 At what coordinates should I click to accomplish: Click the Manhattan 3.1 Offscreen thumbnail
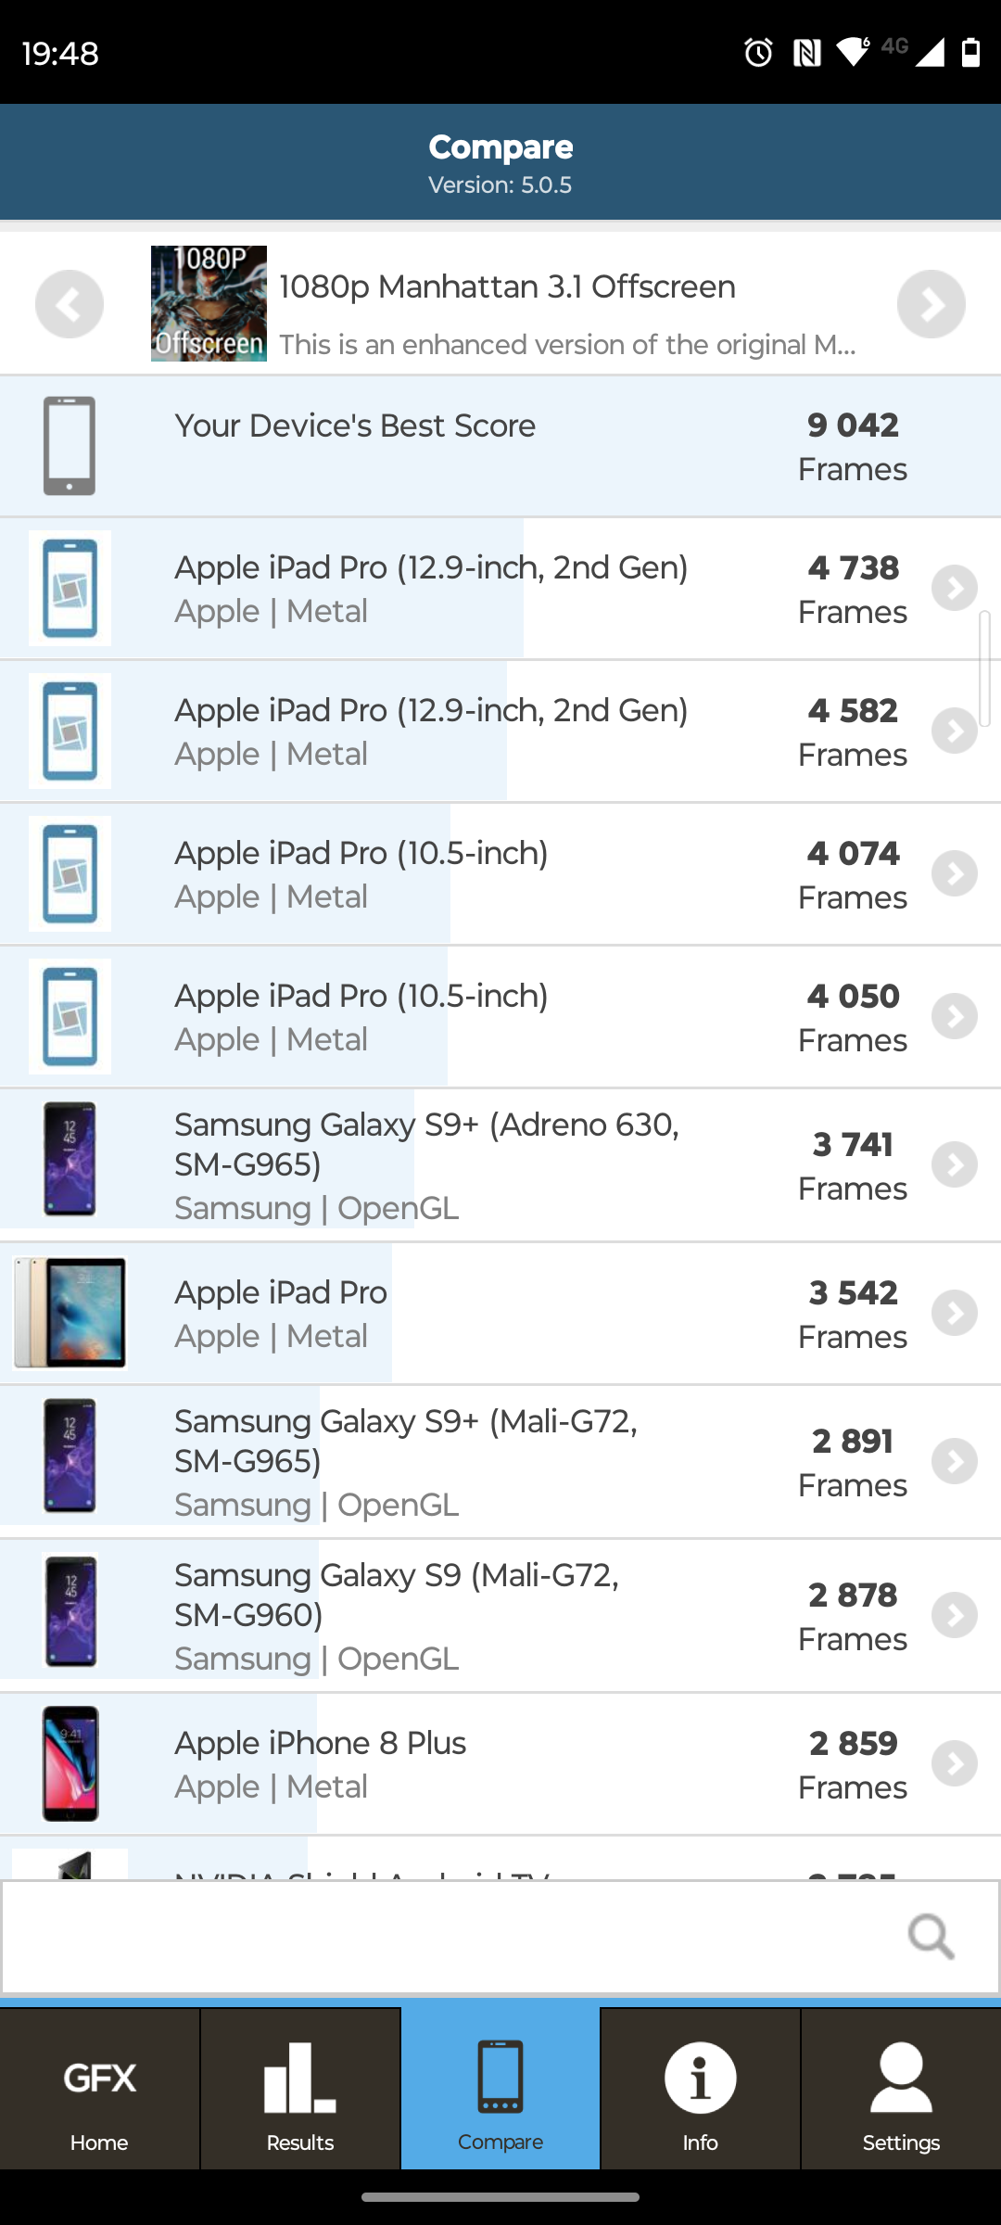[209, 303]
